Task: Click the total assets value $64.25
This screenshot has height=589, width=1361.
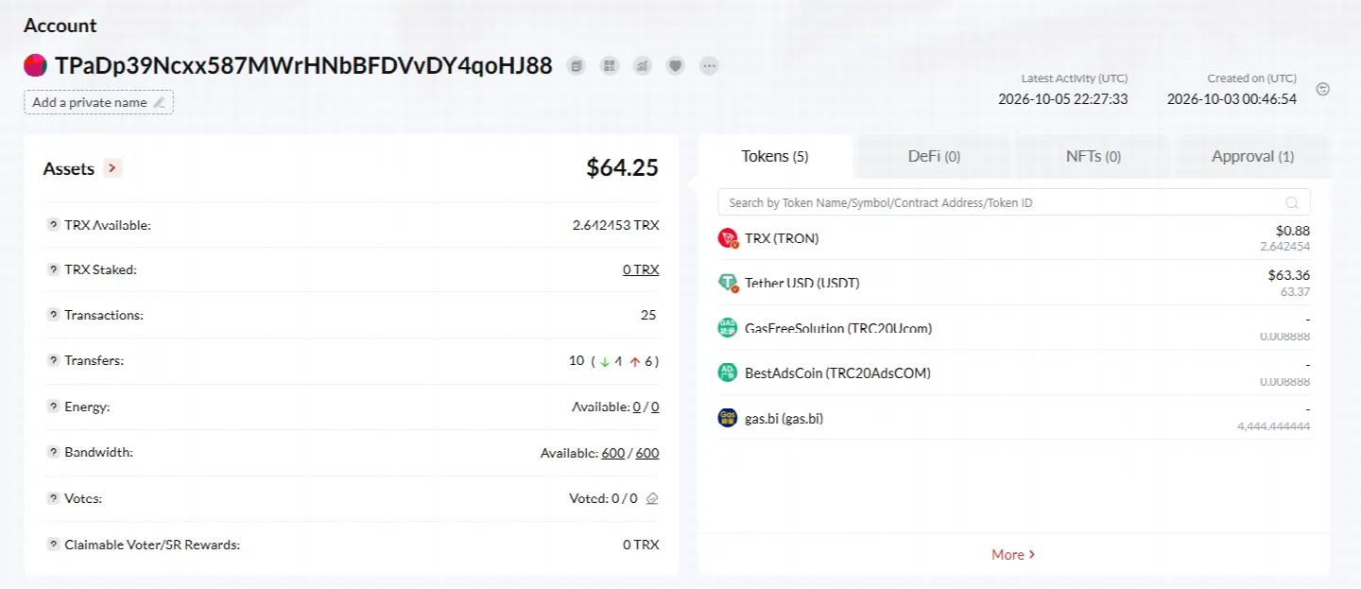Action: [623, 168]
